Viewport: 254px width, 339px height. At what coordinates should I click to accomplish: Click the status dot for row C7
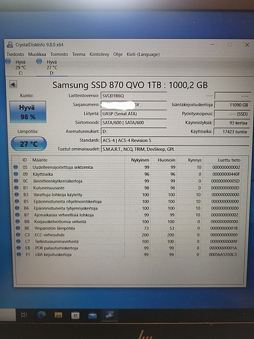pyautogui.click(x=18, y=241)
